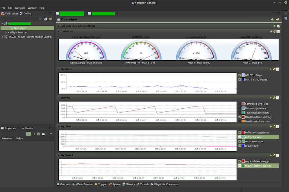Check the Committed Java Heap checkbox
The height and width of the screenshot is (192, 289).
(x=240, y=104)
